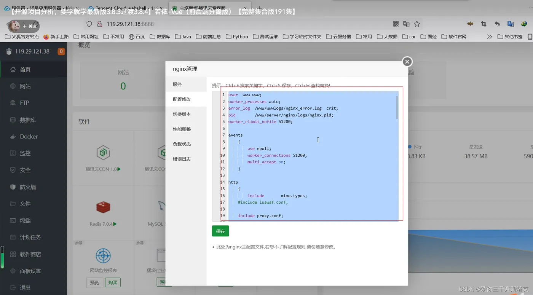Open 数据库 via its database icon
The width and height of the screenshot is (533, 295).
point(13,120)
